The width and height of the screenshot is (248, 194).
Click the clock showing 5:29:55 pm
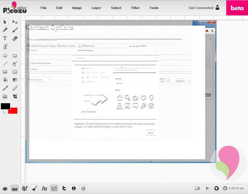(x=234, y=188)
